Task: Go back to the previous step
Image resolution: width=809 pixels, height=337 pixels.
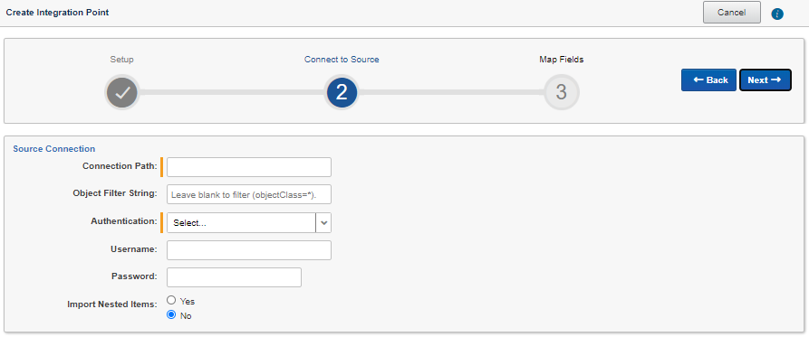Action: click(708, 80)
